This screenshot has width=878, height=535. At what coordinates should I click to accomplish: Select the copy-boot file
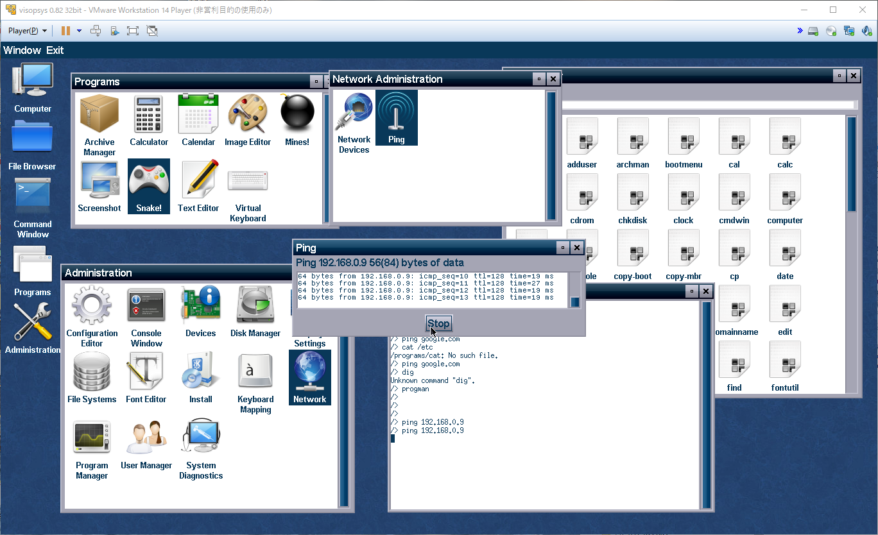click(x=633, y=255)
